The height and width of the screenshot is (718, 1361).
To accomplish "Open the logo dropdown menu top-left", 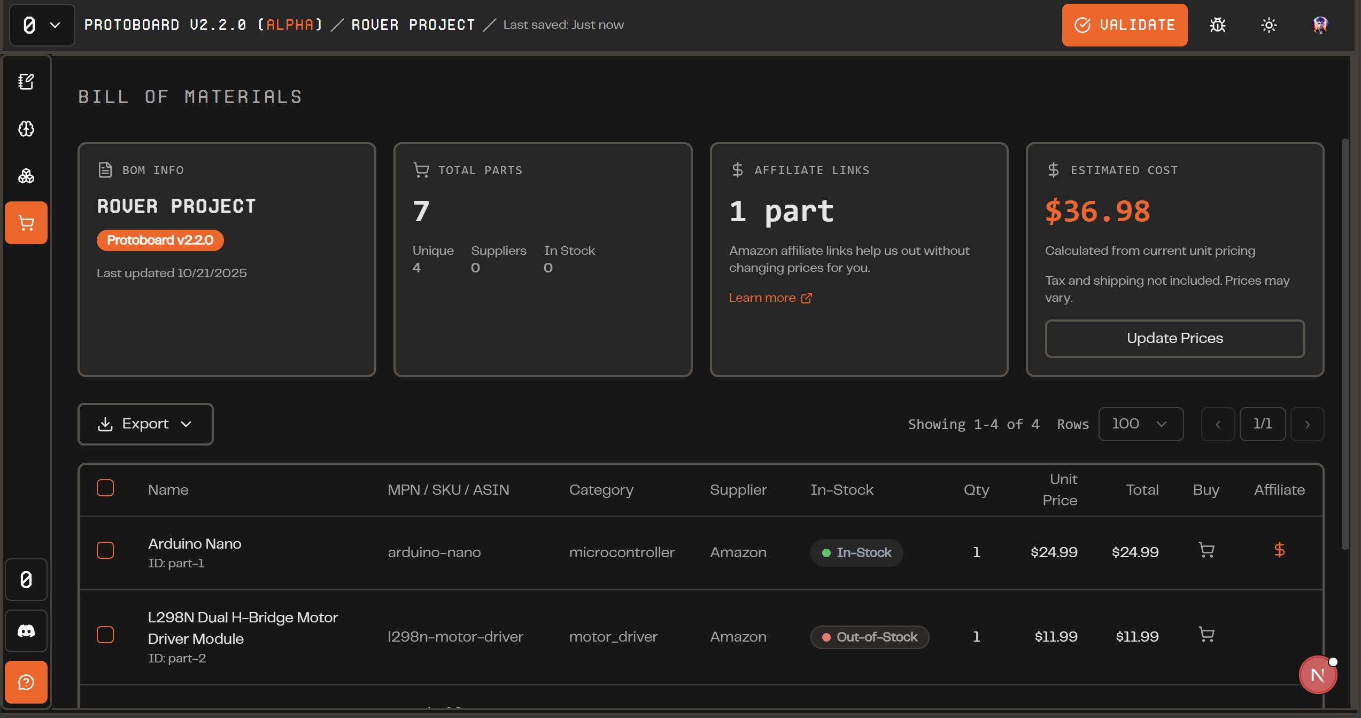I will coord(42,25).
